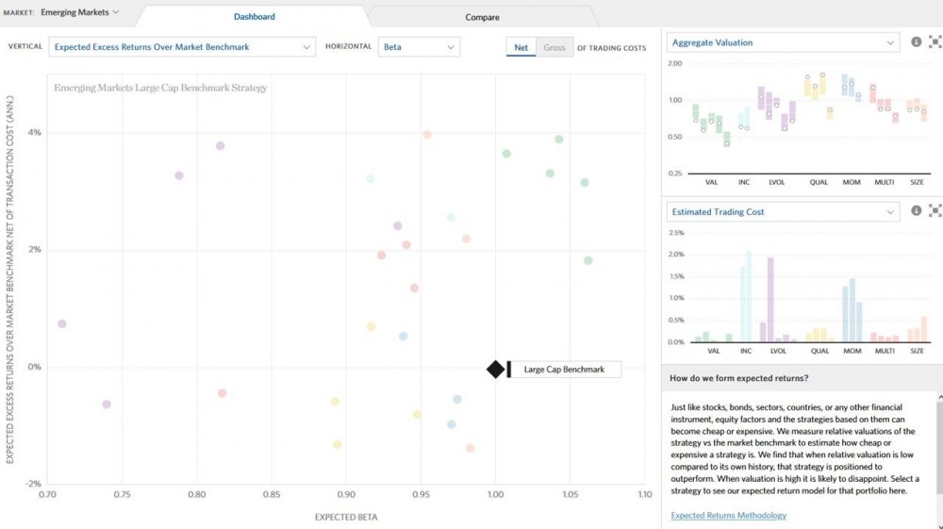Switch trading costs to Net

(x=521, y=47)
